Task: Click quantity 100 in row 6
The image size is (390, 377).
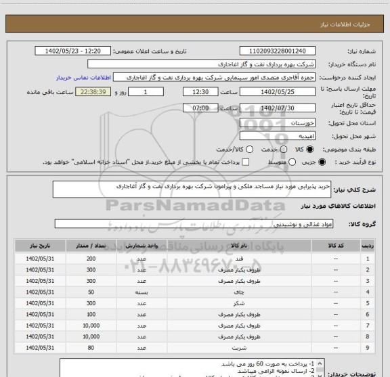Action: (91, 314)
